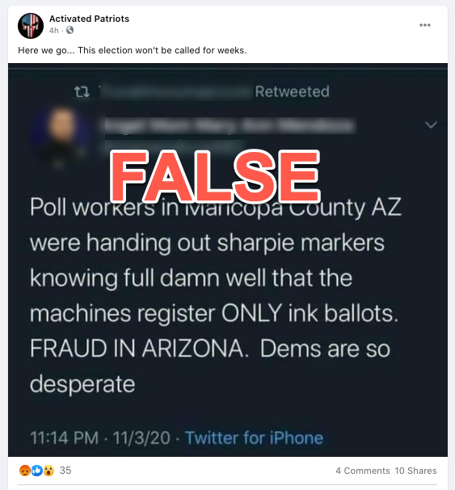Open the Activated Patriots page name
The width and height of the screenshot is (455, 490).
(x=89, y=19)
